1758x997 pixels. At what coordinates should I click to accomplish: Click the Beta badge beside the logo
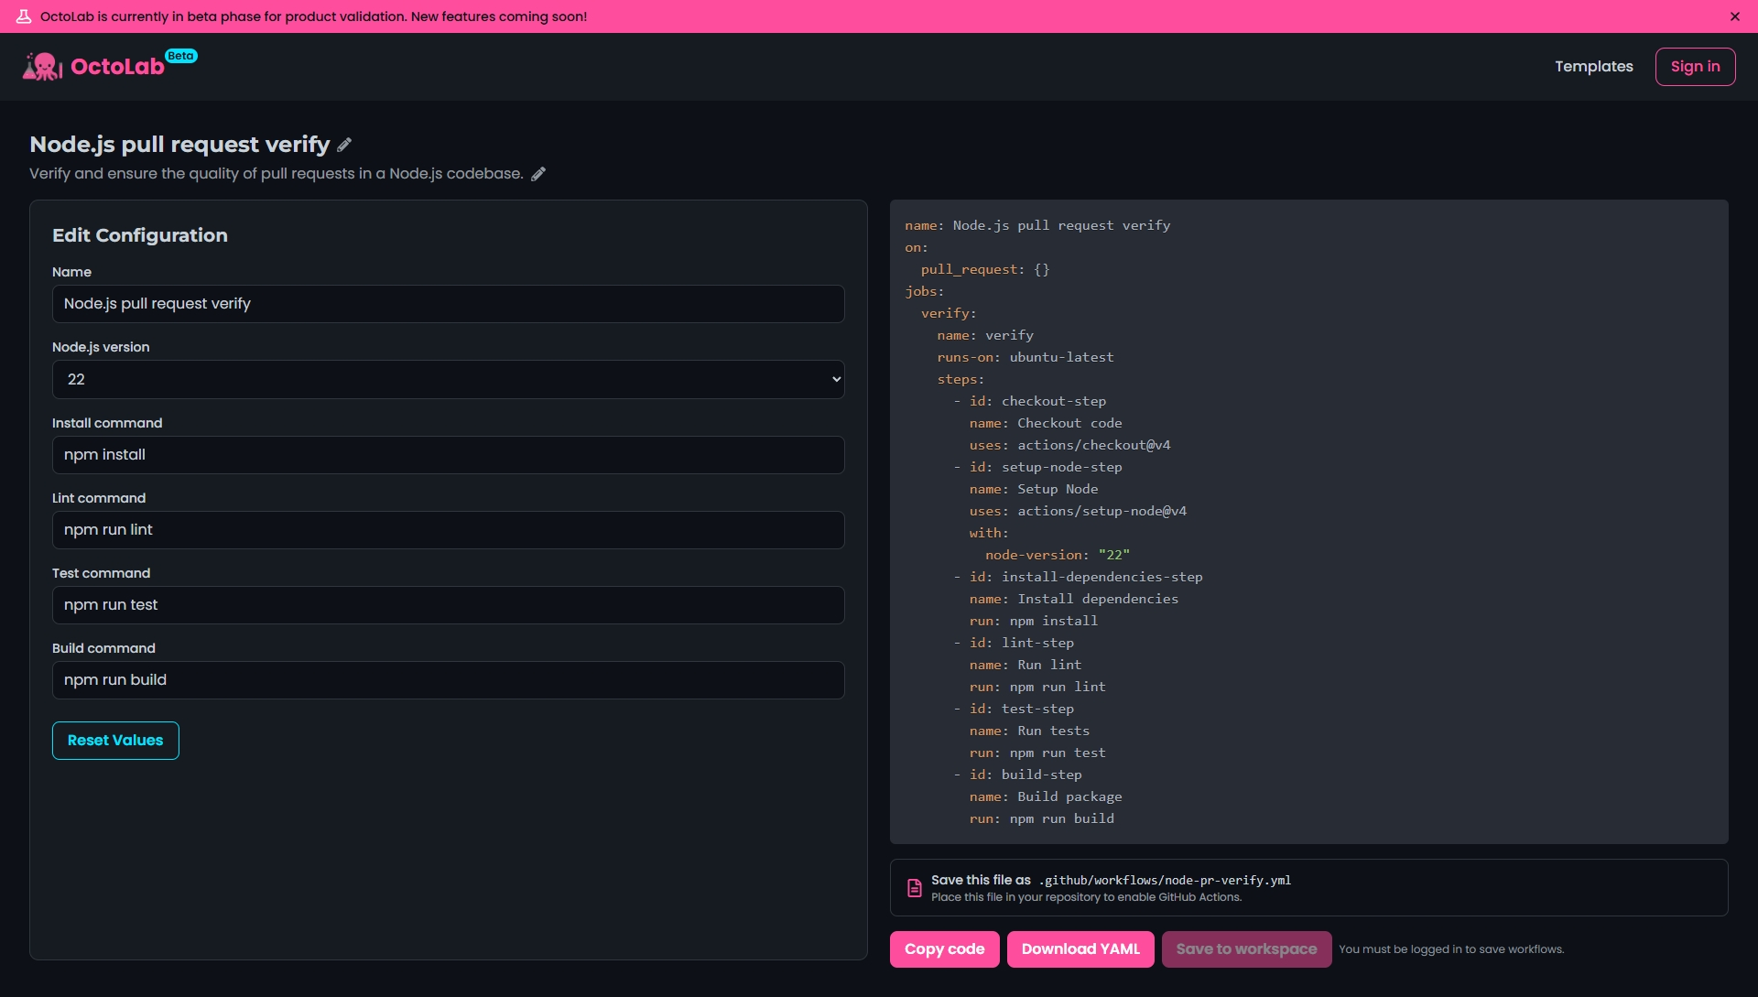pyautogui.click(x=181, y=56)
